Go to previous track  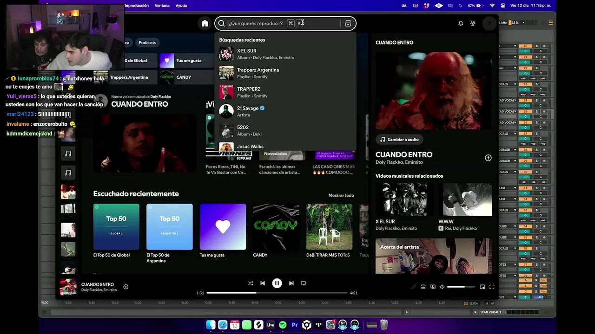click(263, 283)
